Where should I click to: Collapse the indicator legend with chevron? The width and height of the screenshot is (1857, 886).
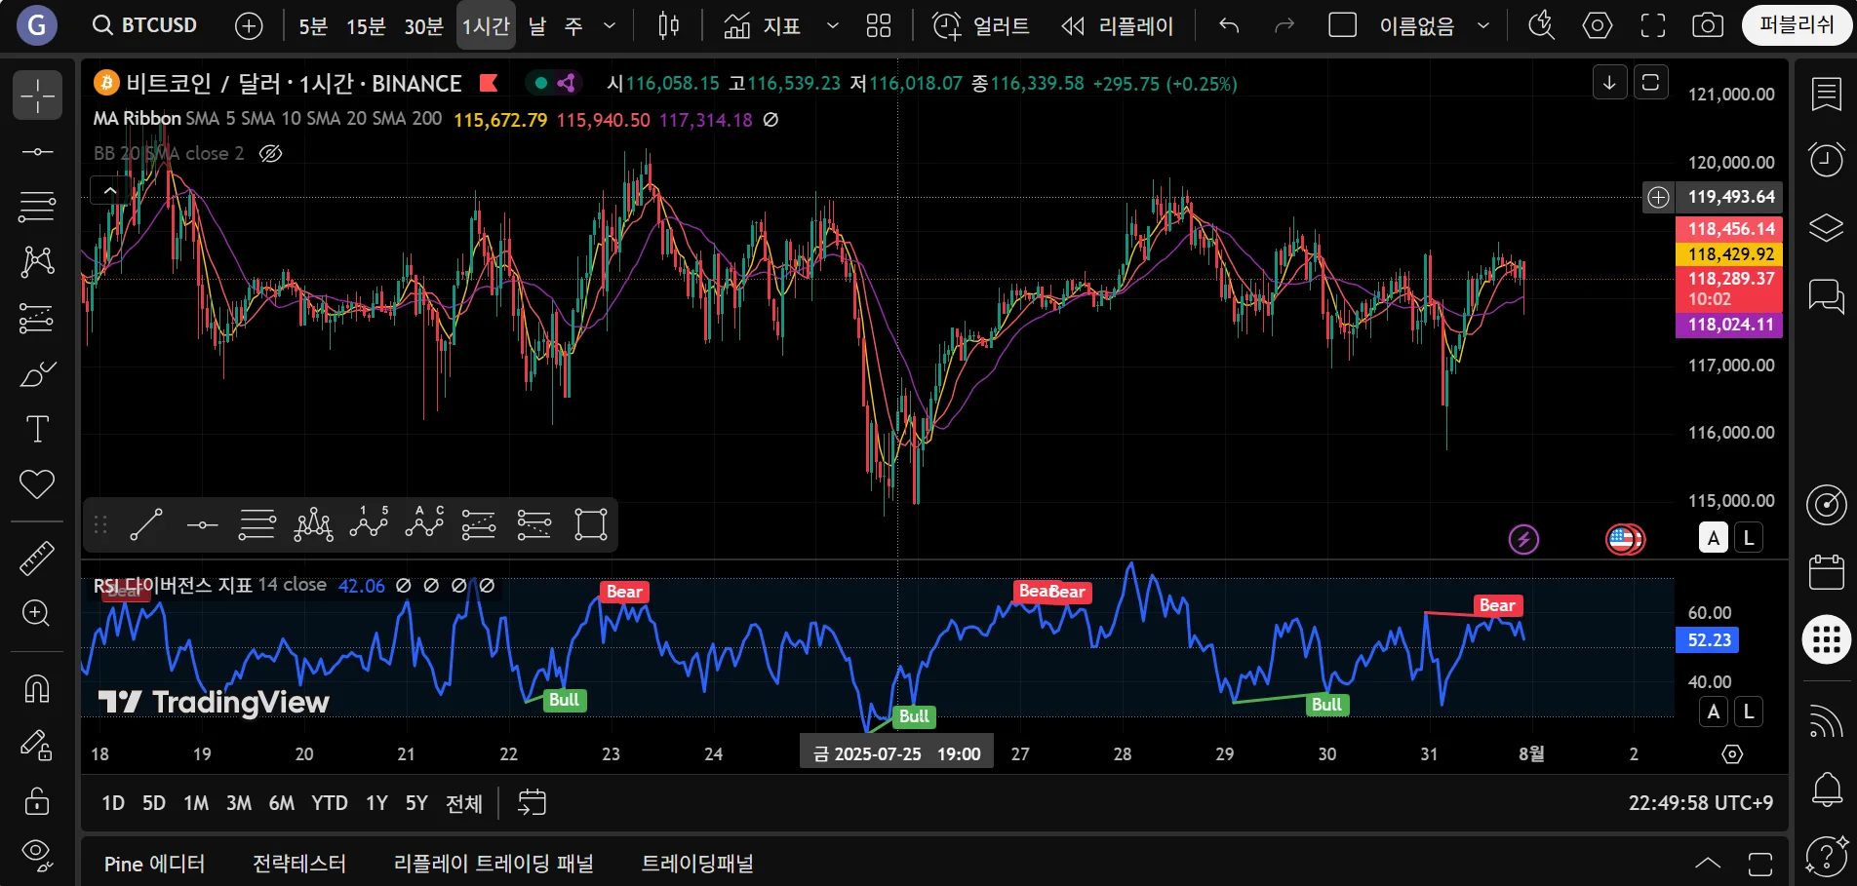[110, 190]
